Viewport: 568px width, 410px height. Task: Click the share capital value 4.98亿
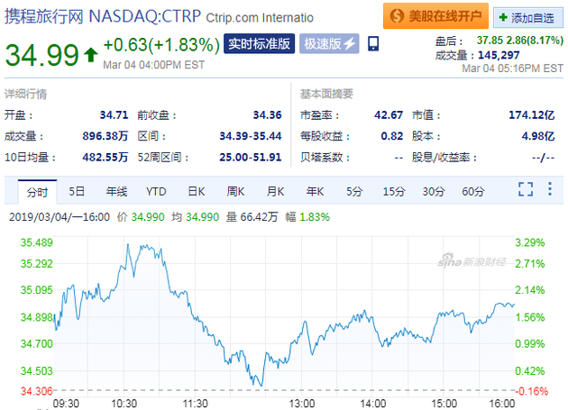(538, 136)
